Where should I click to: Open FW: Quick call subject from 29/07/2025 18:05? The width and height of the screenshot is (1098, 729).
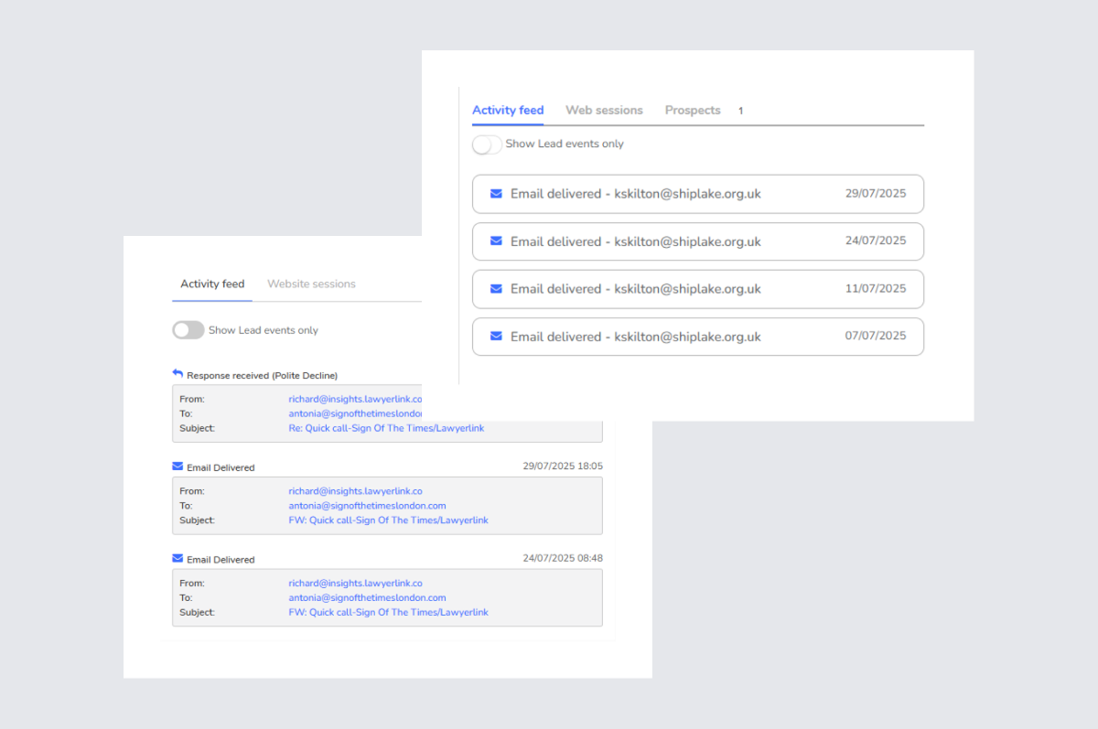pos(388,520)
